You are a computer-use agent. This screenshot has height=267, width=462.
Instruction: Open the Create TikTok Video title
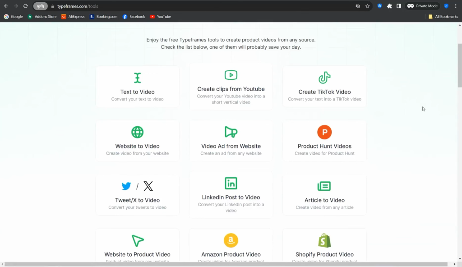(x=324, y=92)
